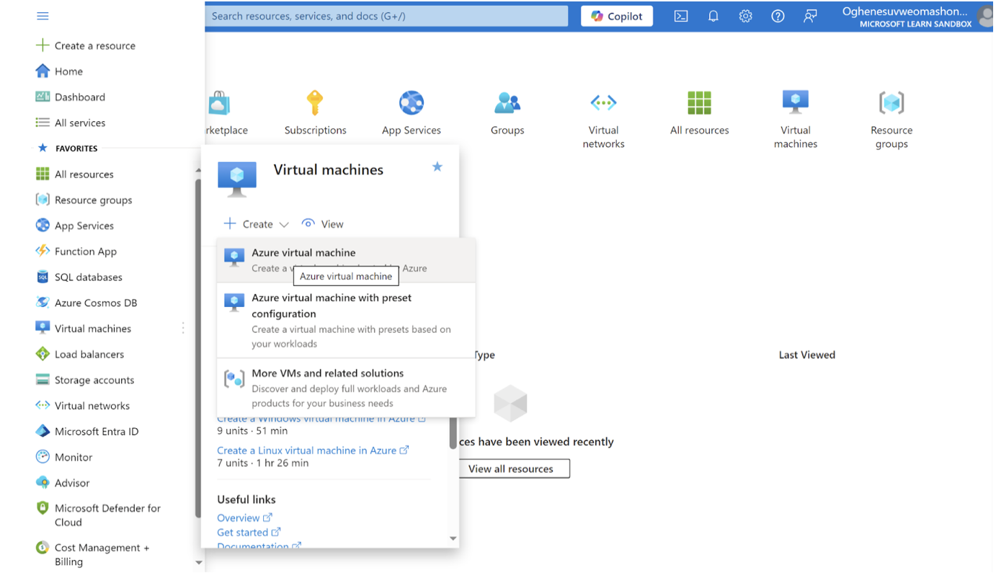The height and width of the screenshot is (578, 996).
Task: Click the All services list icon
Action: [43, 123]
